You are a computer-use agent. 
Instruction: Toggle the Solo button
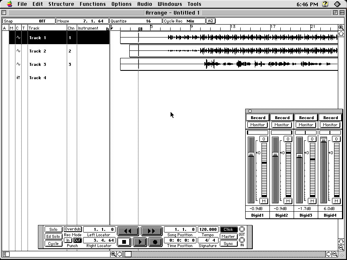tap(53, 229)
